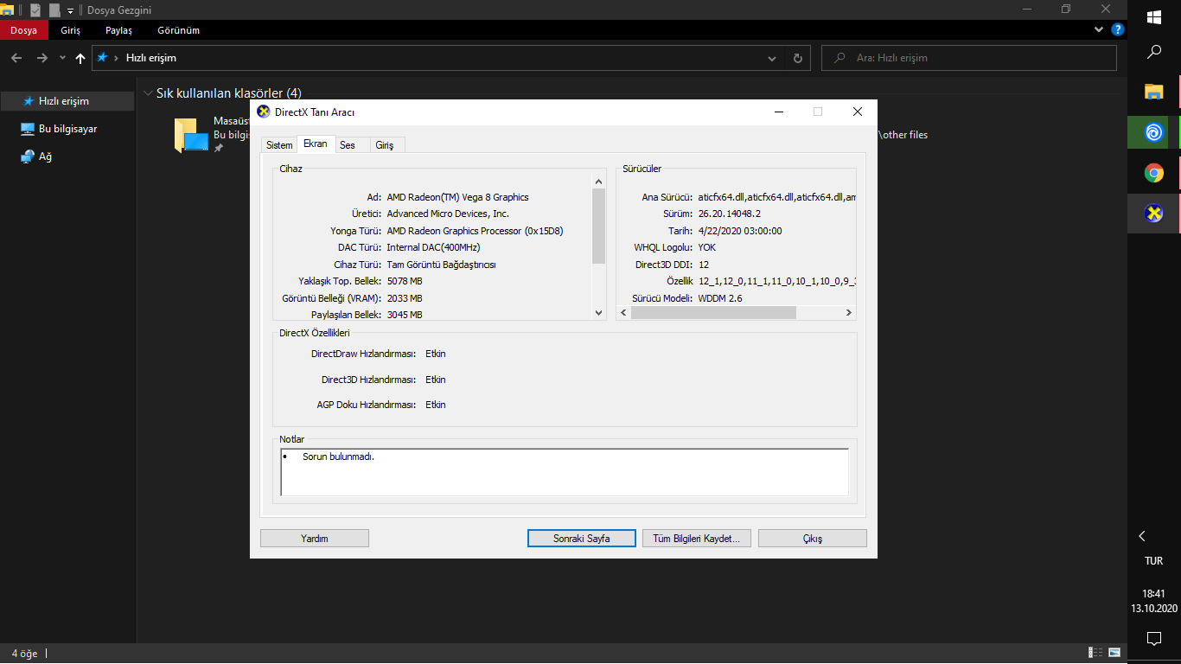Click the VRAM value 2033 MB
1181x664 pixels.
[x=405, y=298]
